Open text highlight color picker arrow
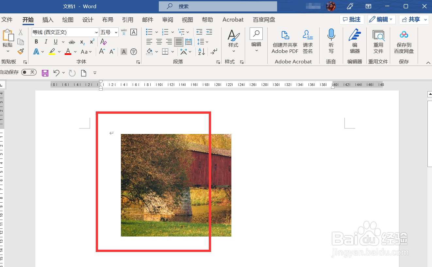This screenshot has width=432, height=267. click(x=59, y=52)
